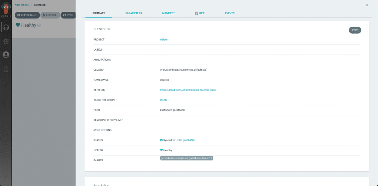This screenshot has height=186, width=378.
Task: Click the HEAD (e488418) revision link
Action: (185, 140)
